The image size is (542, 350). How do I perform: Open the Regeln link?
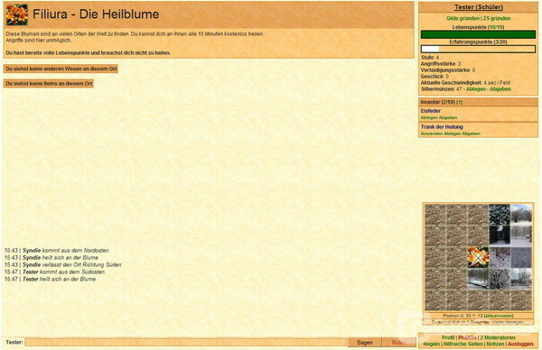(x=432, y=344)
